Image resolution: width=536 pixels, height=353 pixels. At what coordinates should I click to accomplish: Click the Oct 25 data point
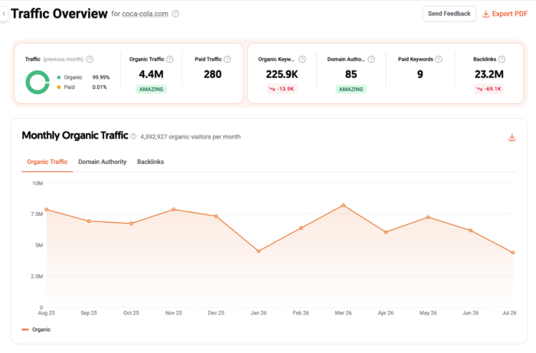[x=131, y=224]
